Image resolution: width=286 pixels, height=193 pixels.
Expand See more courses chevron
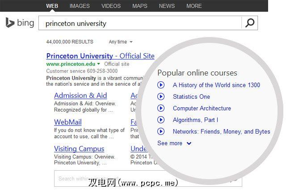coord(189,143)
